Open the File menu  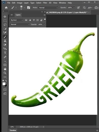click(x=9, y=3)
